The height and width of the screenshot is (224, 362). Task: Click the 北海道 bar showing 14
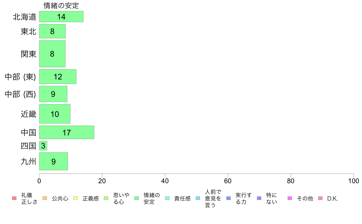[61, 17]
